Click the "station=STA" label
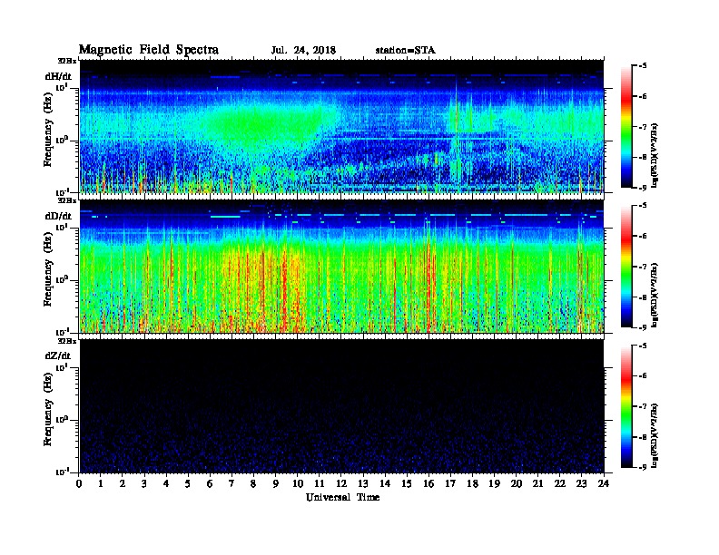 pos(405,51)
